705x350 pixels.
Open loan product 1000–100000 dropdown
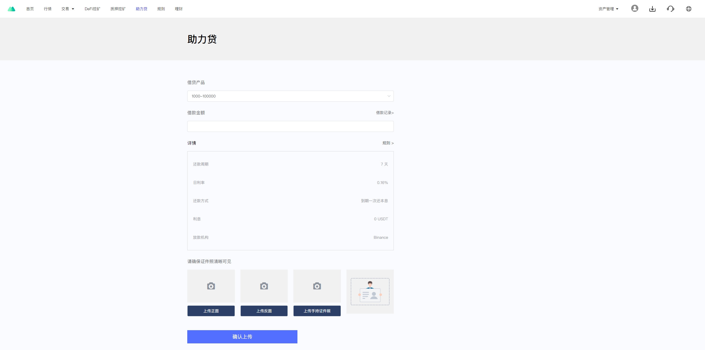click(x=290, y=96)
